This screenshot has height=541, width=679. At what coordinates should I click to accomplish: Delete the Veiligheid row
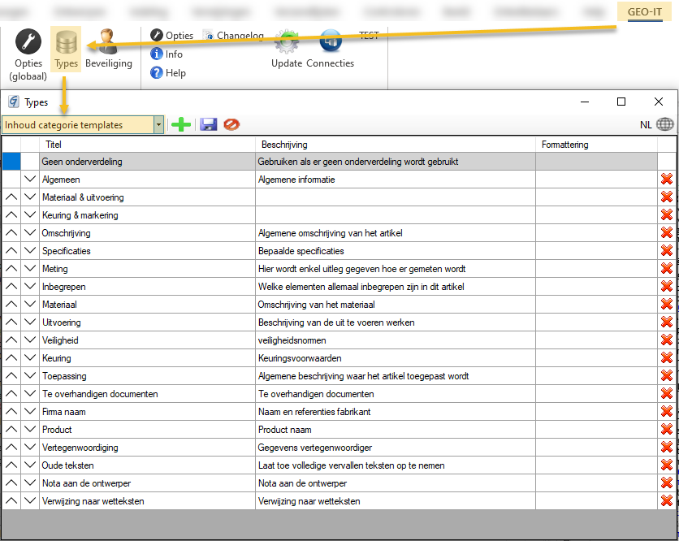click(x=667, y=340)
